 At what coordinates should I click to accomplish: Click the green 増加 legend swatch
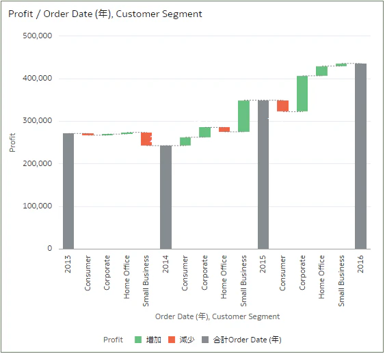click(x=138, y=340)
